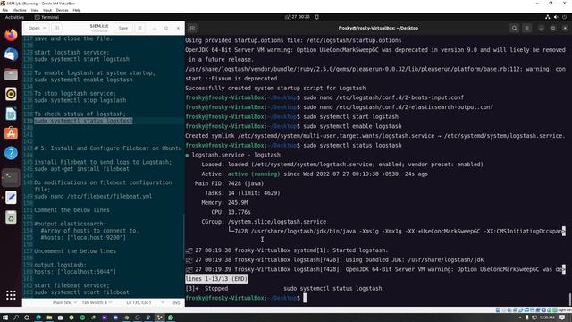Open the Terminal app menu in top bar
This screenshot has width=572, height=322.
pyautogui.click(x=46, y=17)
